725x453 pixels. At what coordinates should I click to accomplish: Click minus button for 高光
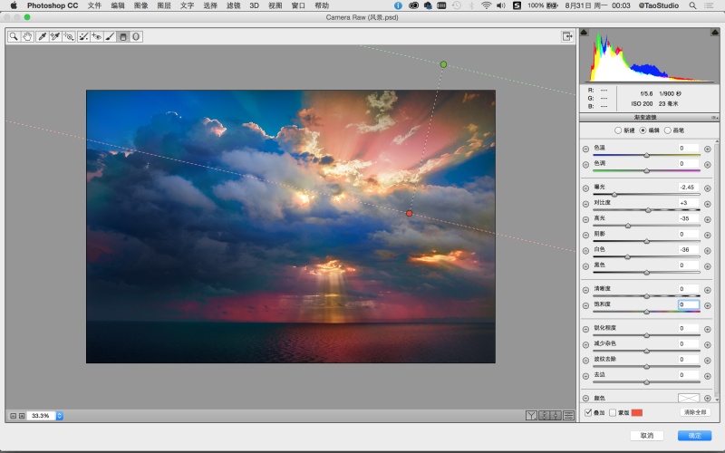(585, 219)
